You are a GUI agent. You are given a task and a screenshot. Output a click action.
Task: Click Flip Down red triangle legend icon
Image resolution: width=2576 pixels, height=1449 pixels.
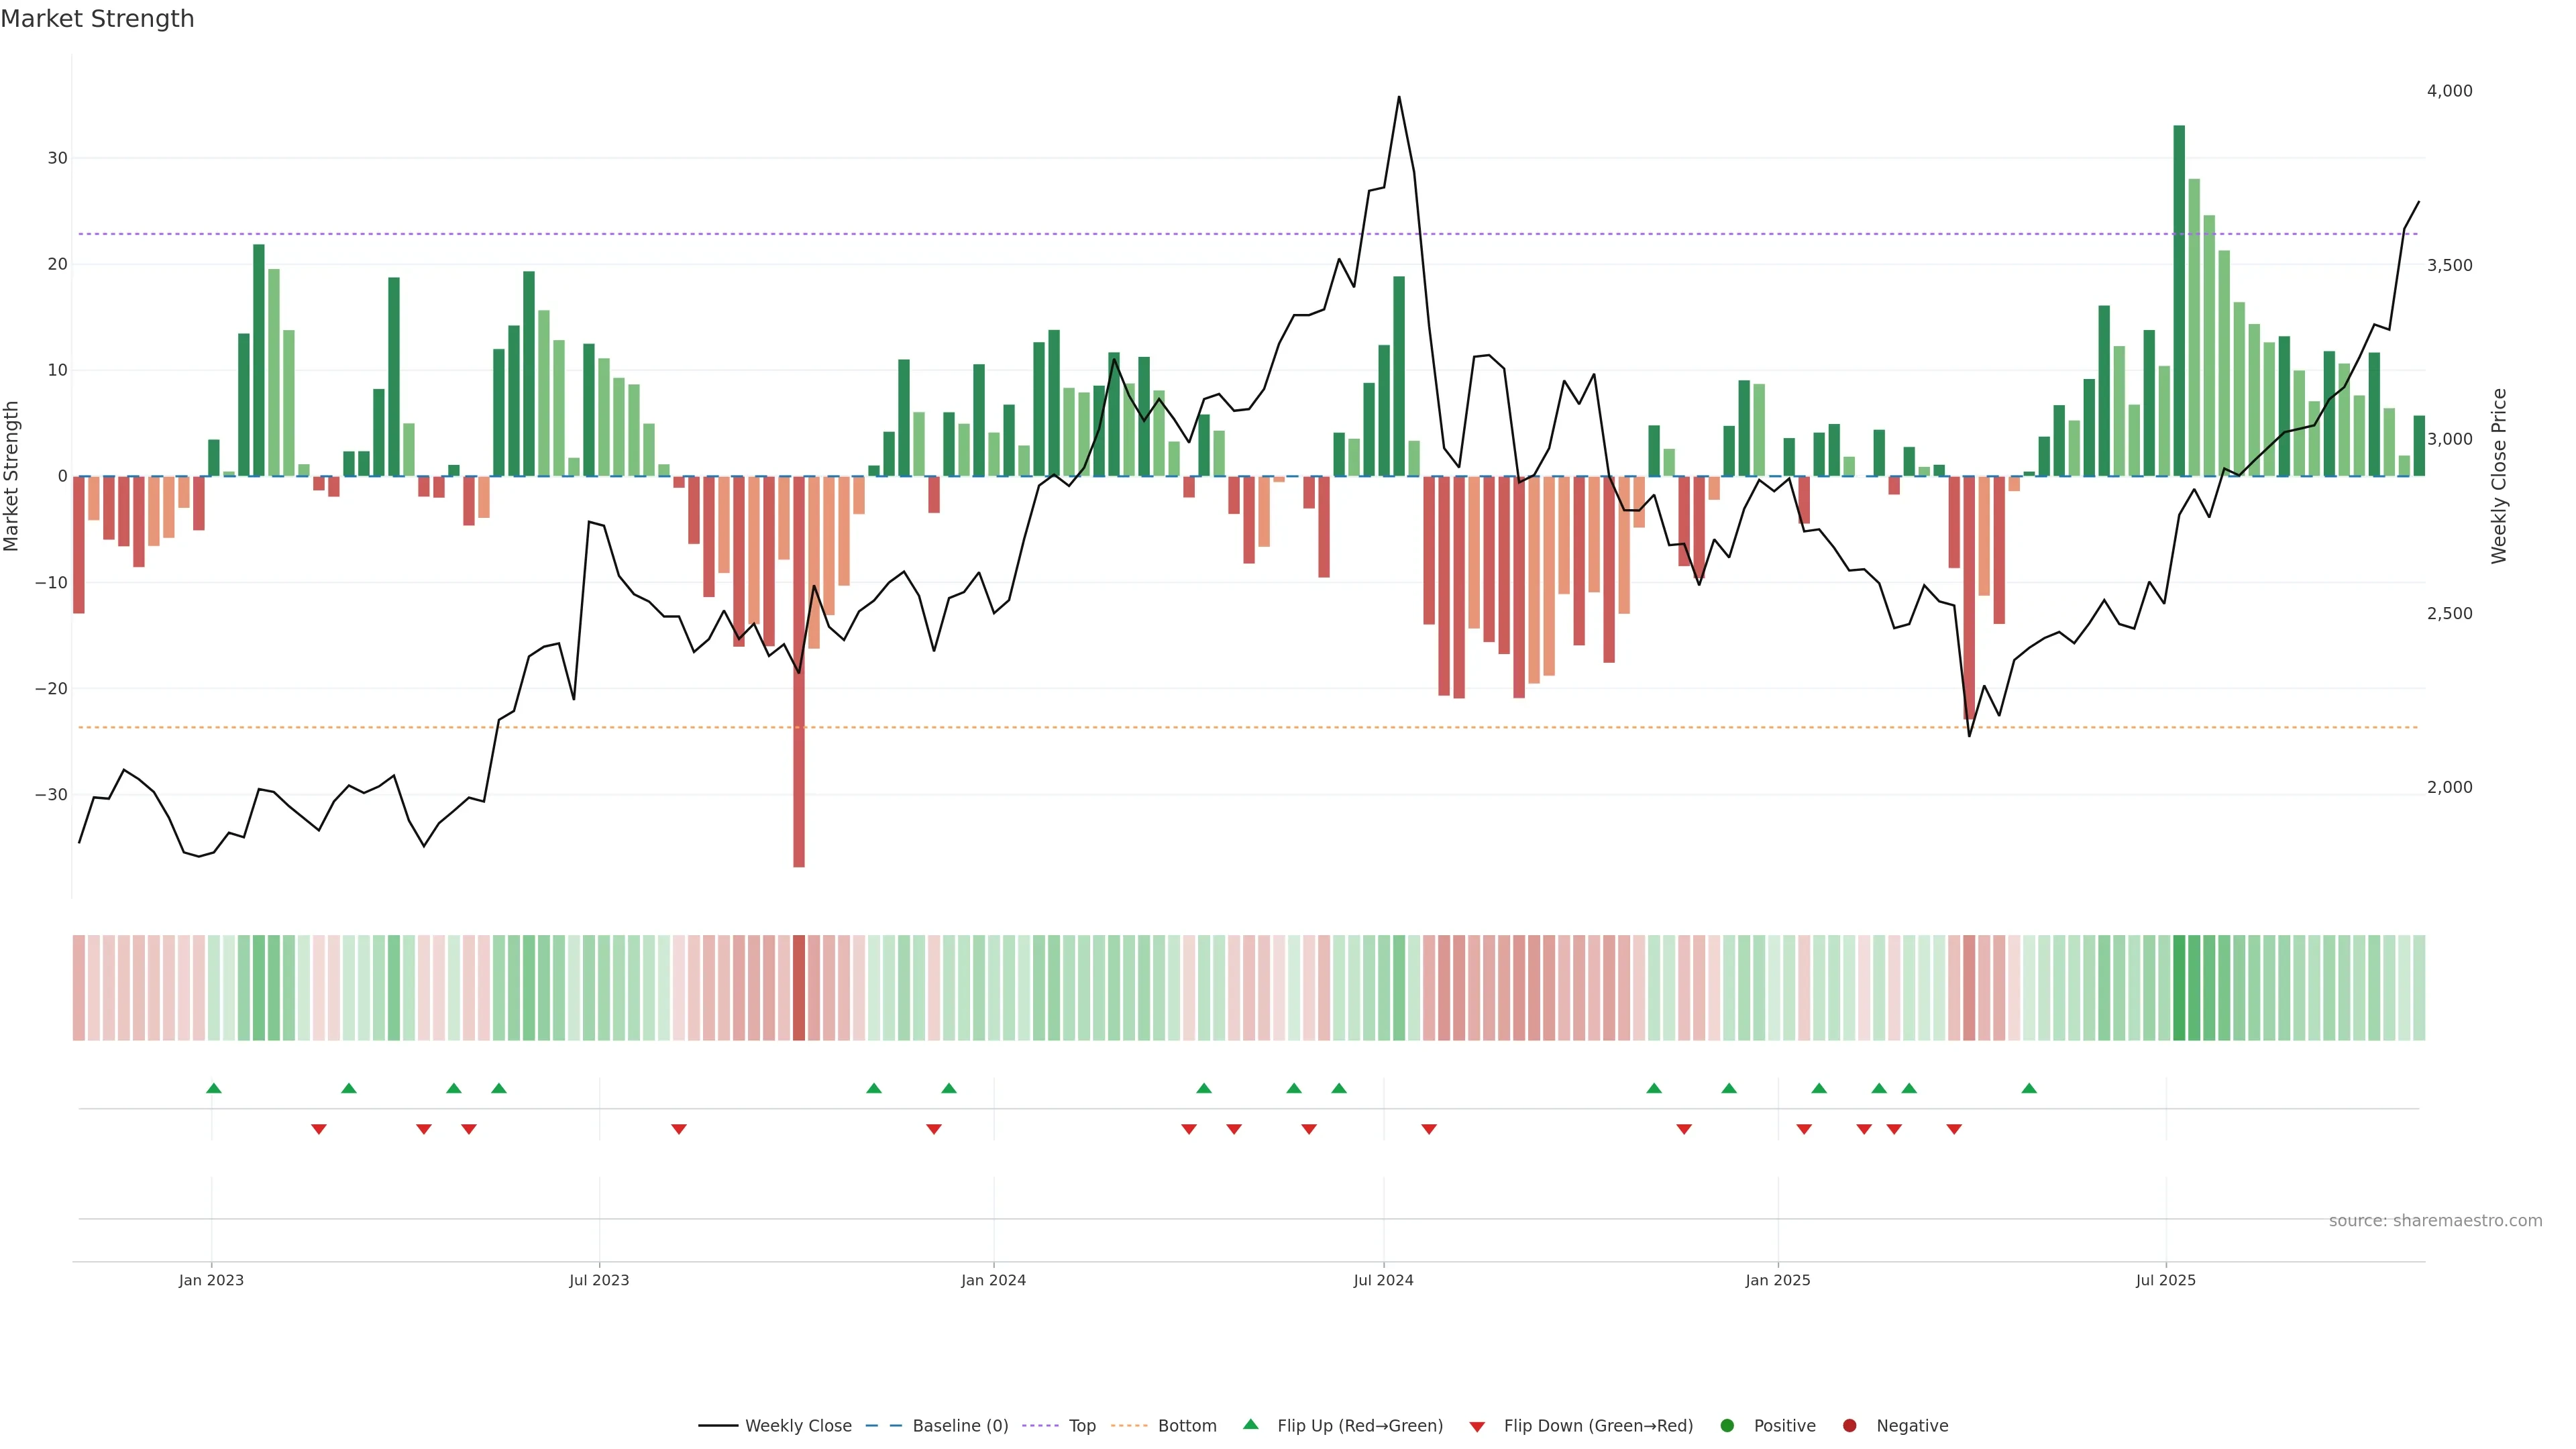coord(1477,1427)
